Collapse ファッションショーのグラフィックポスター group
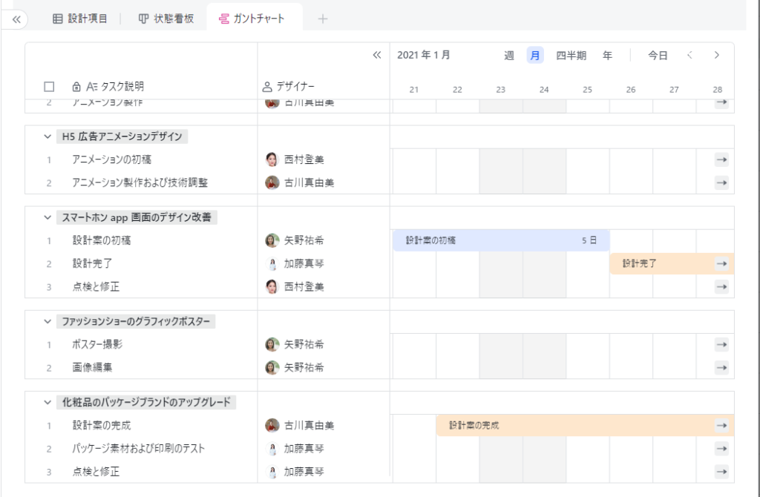 [47, 322]
